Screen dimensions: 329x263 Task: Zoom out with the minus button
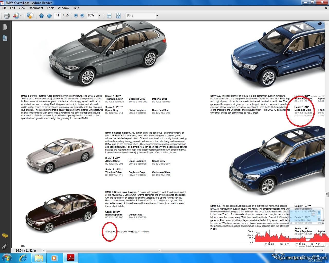[x=76, y=15]
